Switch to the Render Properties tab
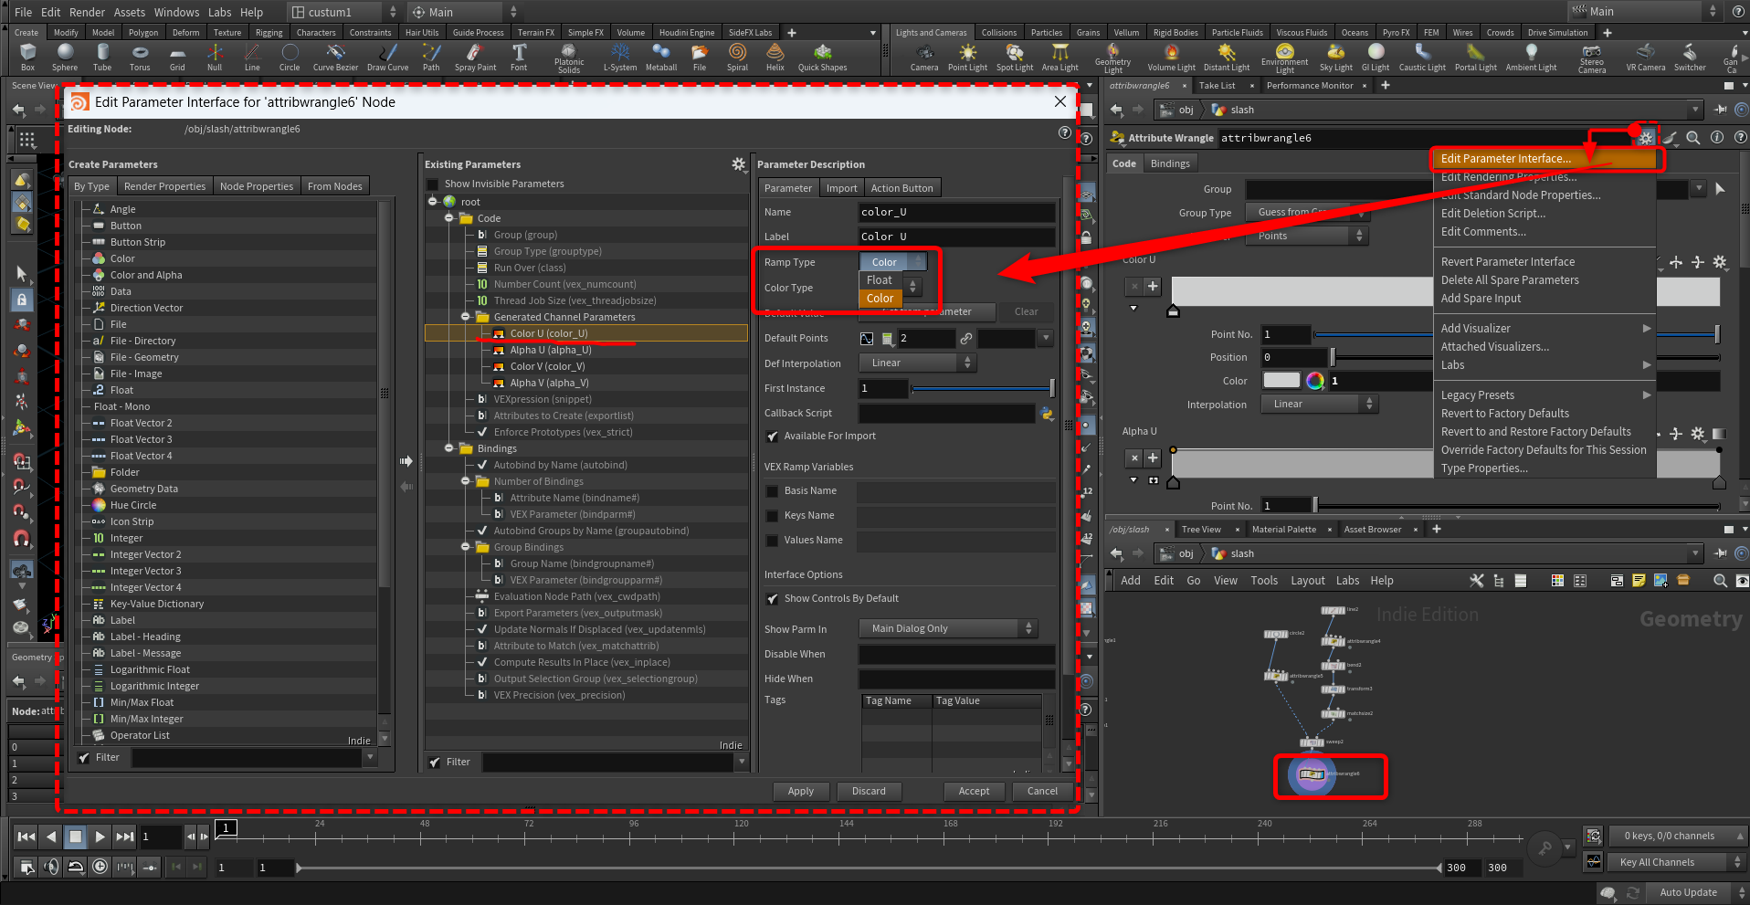This screenshot has height=905, width=1750. click(x=164, y=186)
